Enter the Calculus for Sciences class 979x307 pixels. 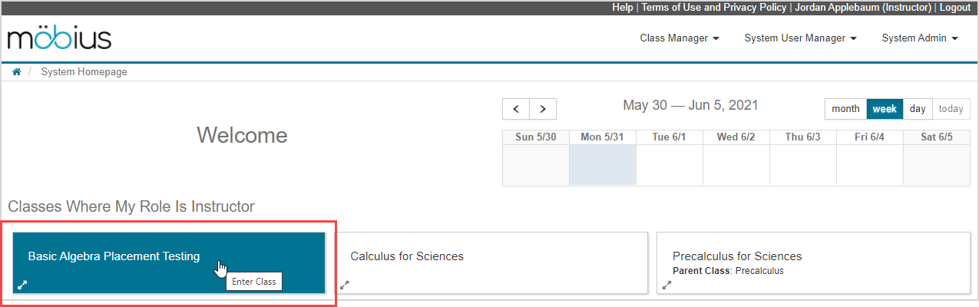point(407,256)
